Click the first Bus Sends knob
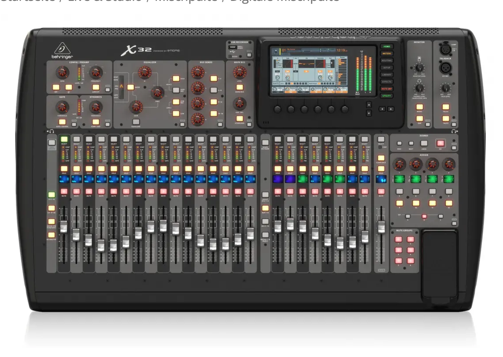Image resolution: width=503 pixels, height=357 pixels. [198, 72]
